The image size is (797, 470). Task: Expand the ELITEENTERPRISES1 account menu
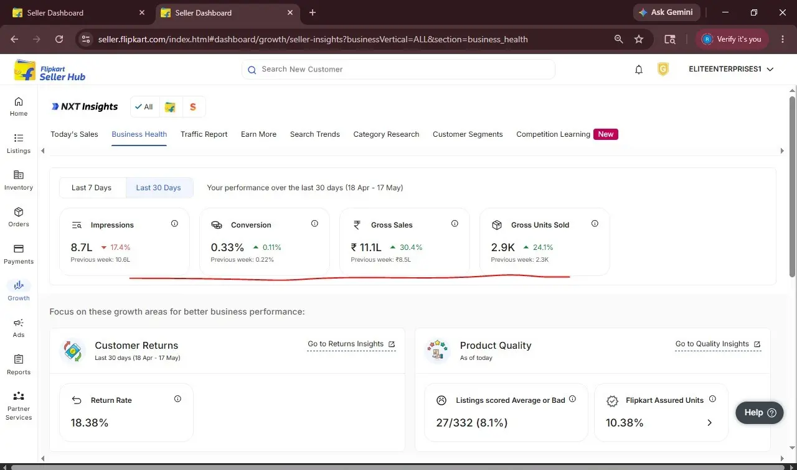click(x=731, y=70)
